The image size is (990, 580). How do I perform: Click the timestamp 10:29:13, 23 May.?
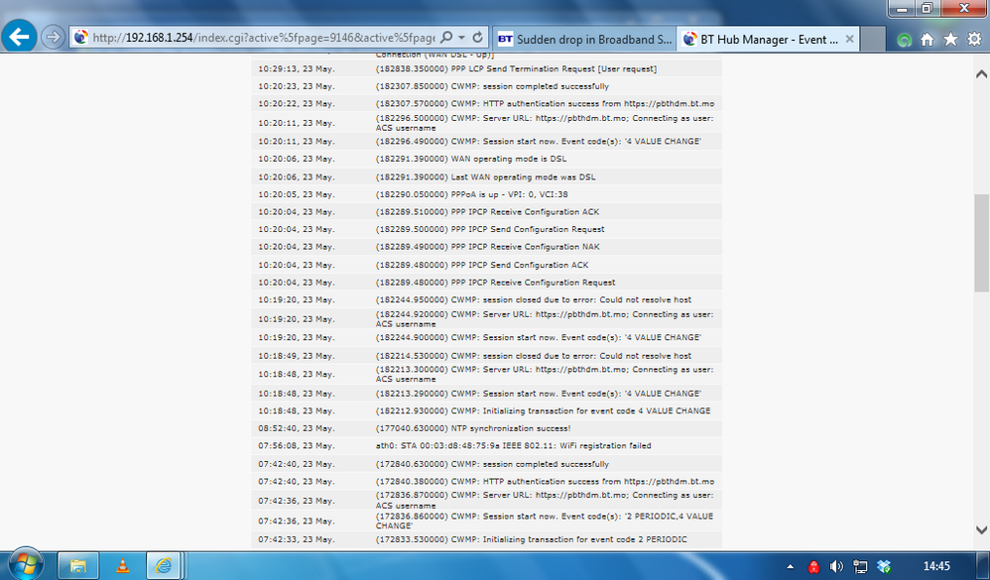click(x=297, y=68)
